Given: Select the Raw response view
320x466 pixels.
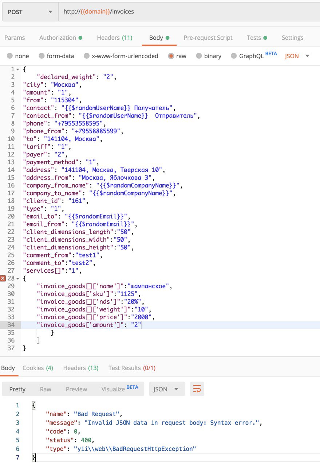Looking at the screenshot, I should pos(46,389).
